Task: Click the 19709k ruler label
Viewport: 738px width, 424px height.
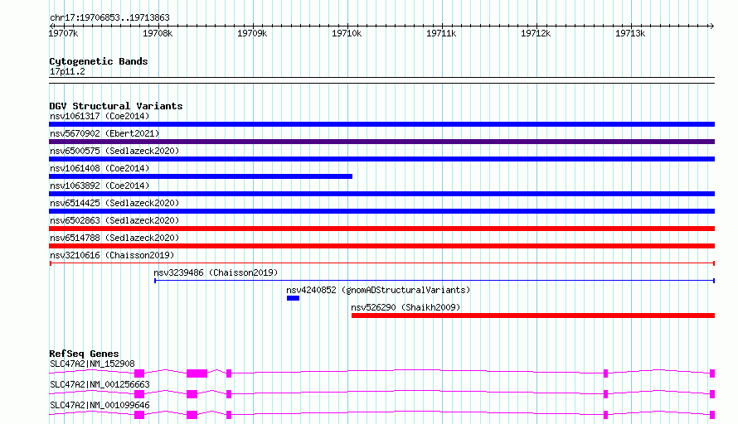Action: tap(252, 33)
